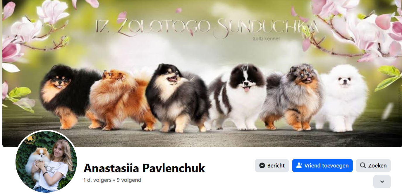Select the Anastasiia Pavlenchuk profile name
402x195 pixels.
pos(144,168)
